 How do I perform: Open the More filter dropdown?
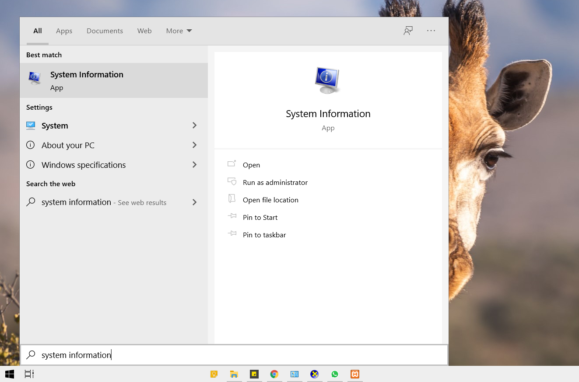pos(179,31)
